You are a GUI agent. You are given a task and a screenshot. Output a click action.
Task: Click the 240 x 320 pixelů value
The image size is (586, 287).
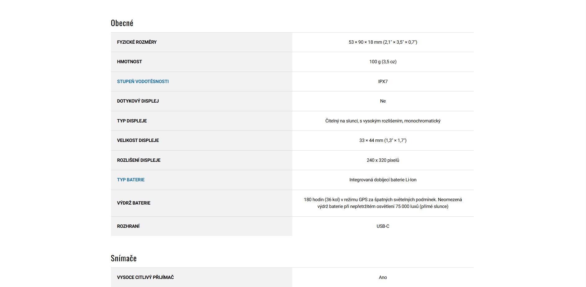pos(383,160)
